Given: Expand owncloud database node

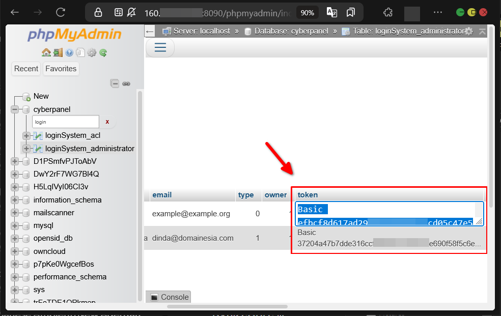Looking at the screenshot, I should pyautogui.click(x=14, y=251).
